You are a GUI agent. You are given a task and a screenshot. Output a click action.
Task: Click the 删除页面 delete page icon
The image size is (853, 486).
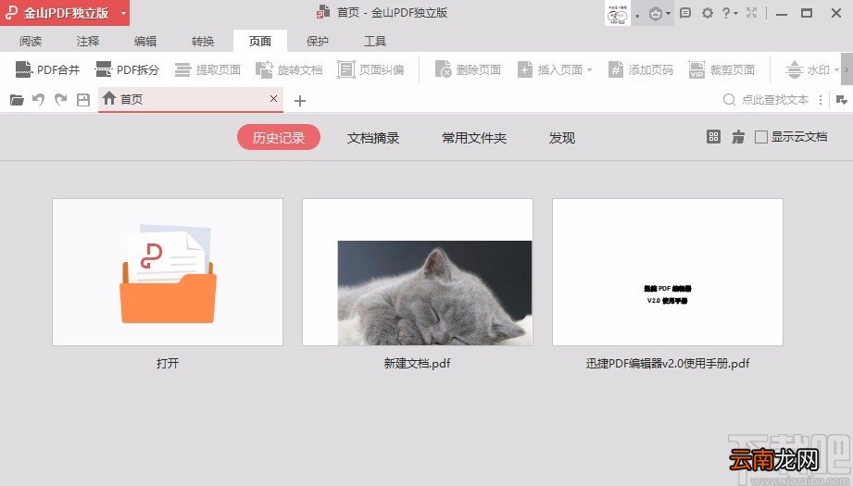click(x=443, y=69)
